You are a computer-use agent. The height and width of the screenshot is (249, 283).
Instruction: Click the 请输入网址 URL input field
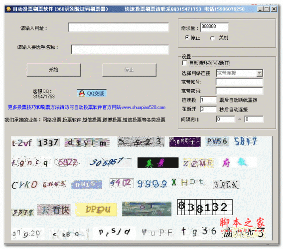click(119, 27)
